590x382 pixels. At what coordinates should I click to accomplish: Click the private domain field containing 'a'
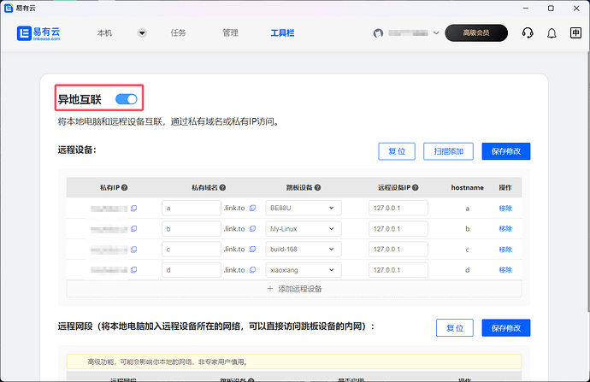191,208
